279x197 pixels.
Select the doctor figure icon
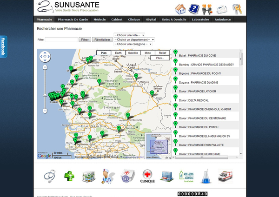(x=108, y=176)
